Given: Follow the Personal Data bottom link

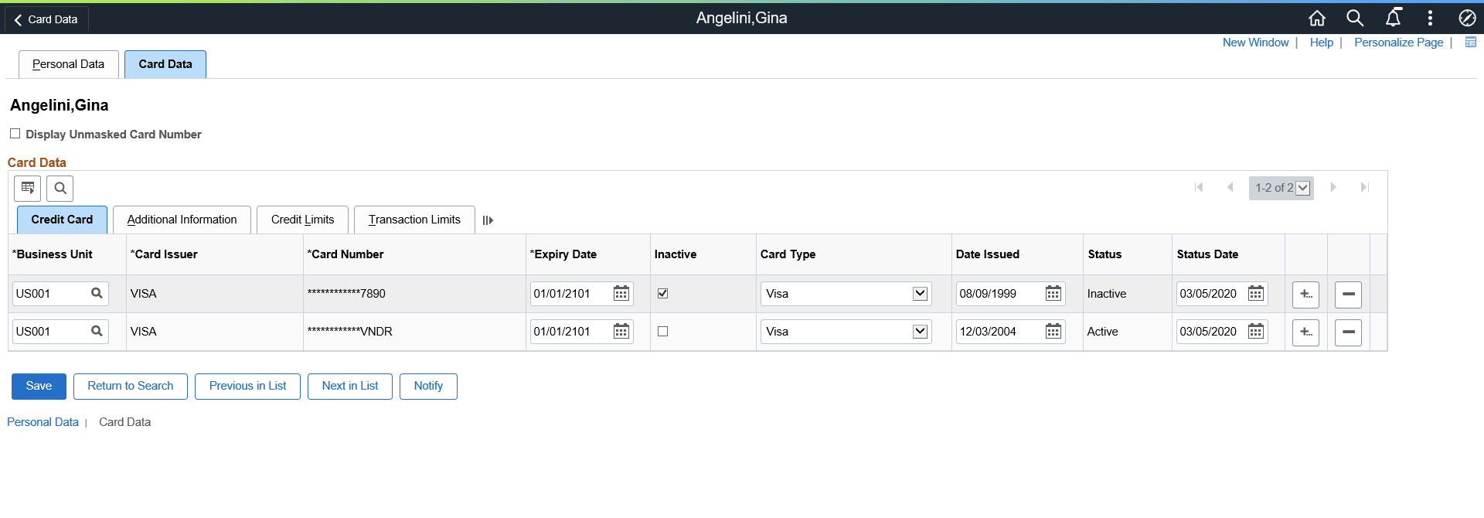Looking at the screenshot, I should click(43, 422).
